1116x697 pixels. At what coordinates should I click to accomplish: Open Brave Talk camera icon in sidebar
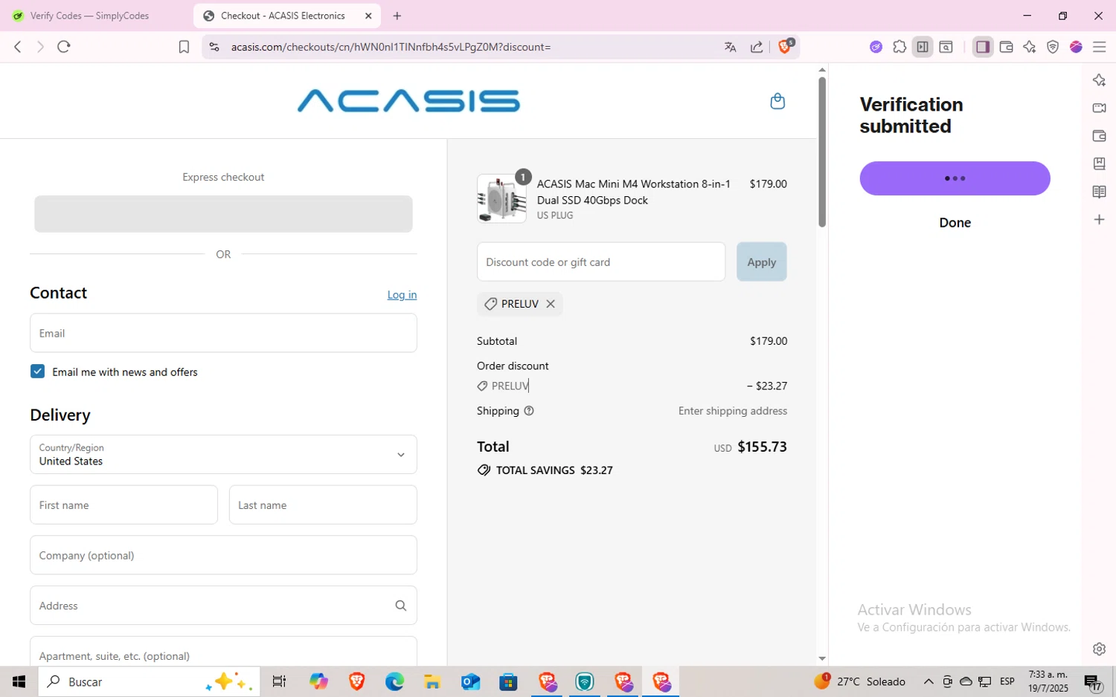1099,108
